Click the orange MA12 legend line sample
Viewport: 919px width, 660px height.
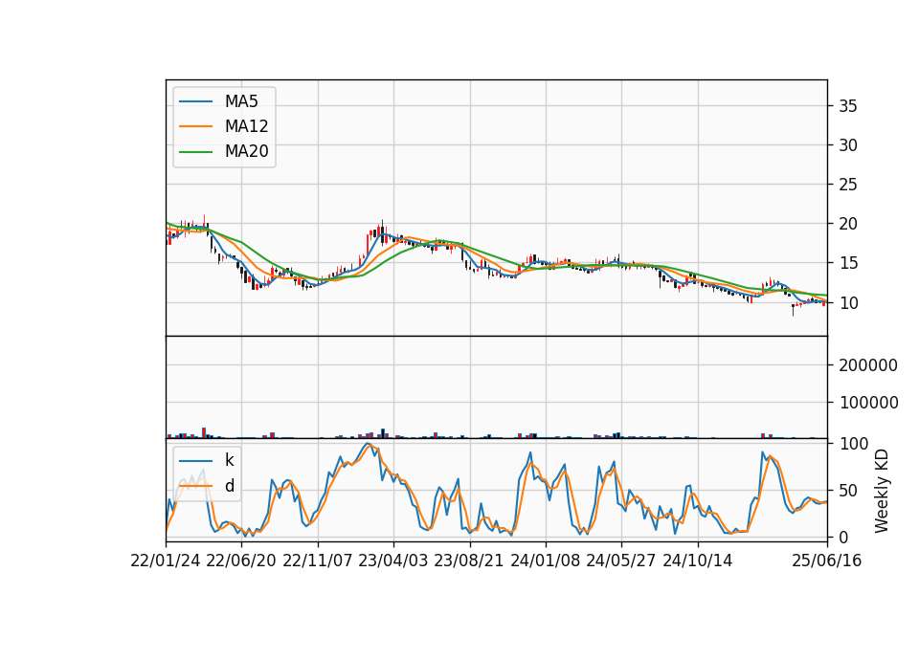click(195, 126)
